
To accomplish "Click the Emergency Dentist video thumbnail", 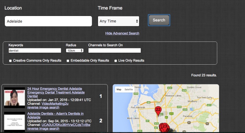I will 14,98.
